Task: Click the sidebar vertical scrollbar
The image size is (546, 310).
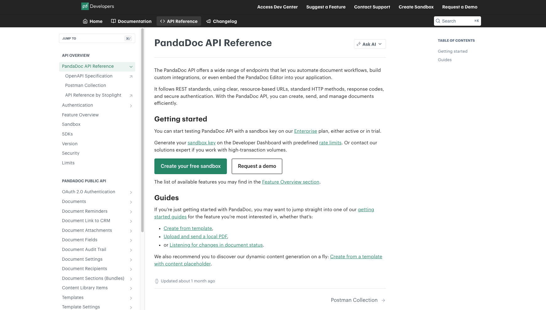Action: (142, 130)
